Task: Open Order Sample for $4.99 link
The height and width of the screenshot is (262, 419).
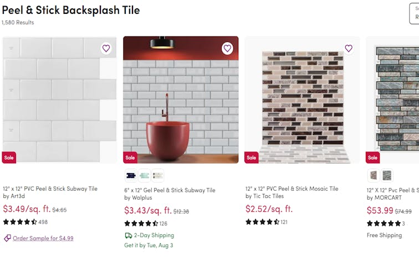Action: pyautogui.click(x=43, y=238)
